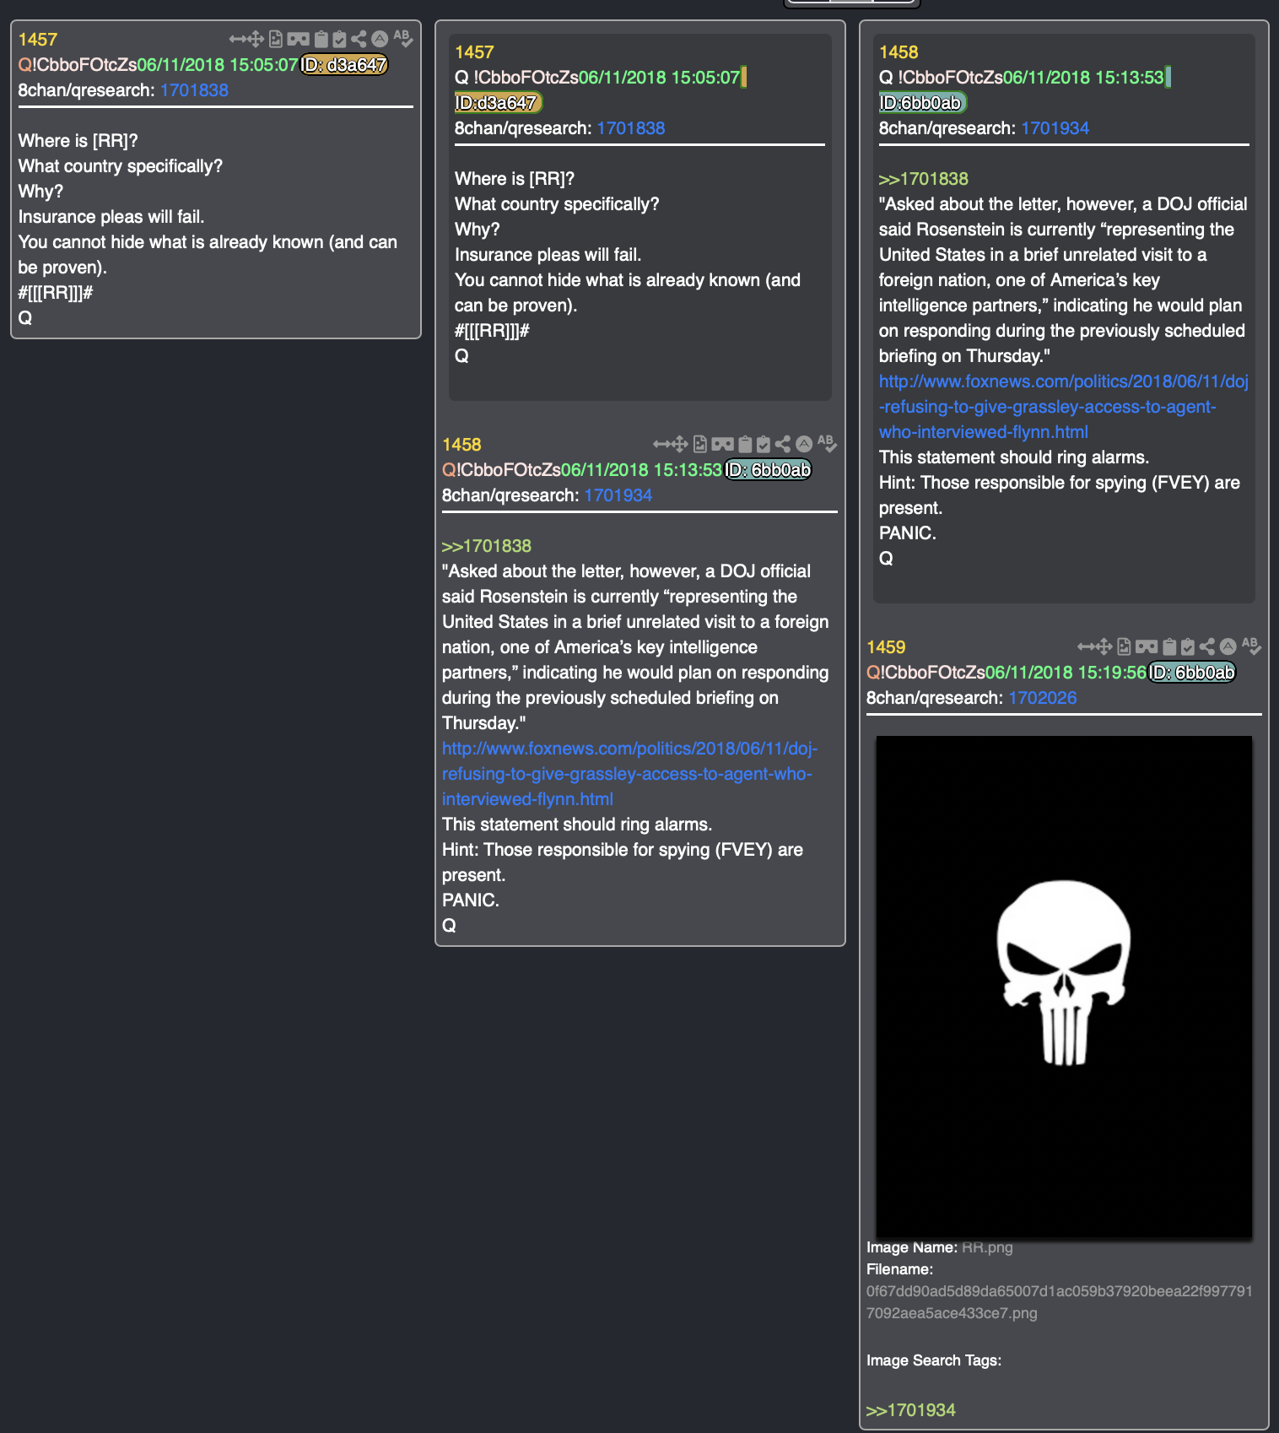Click the plain clipboard icon on post 1457

point(321,39)
